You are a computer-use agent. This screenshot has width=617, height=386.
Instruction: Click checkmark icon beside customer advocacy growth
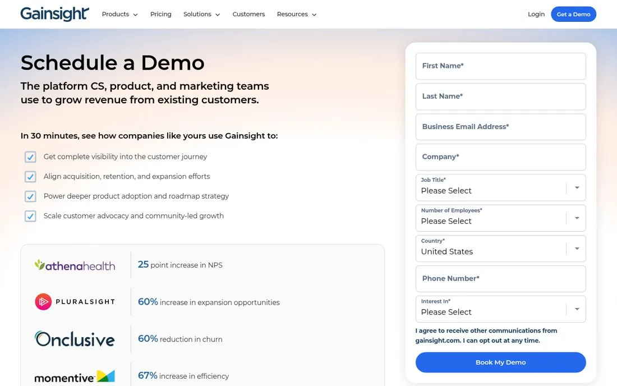[30, 216]
